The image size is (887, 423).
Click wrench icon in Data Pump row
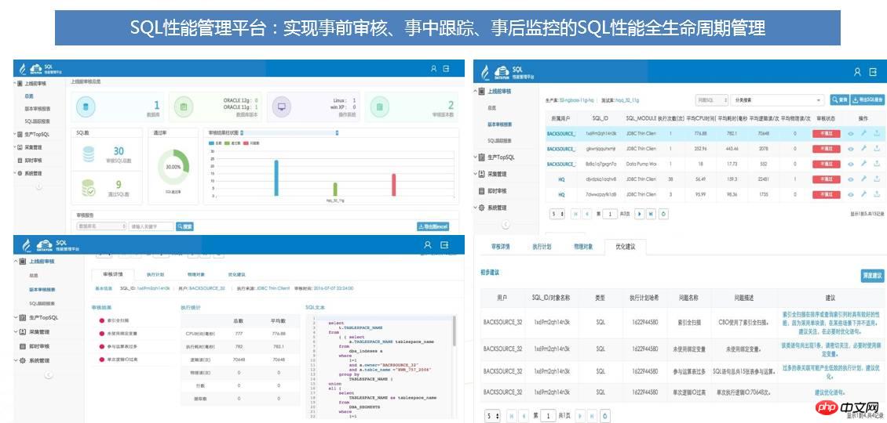863,164
